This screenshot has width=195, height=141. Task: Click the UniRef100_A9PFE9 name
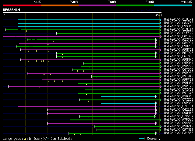click(179, 80)
